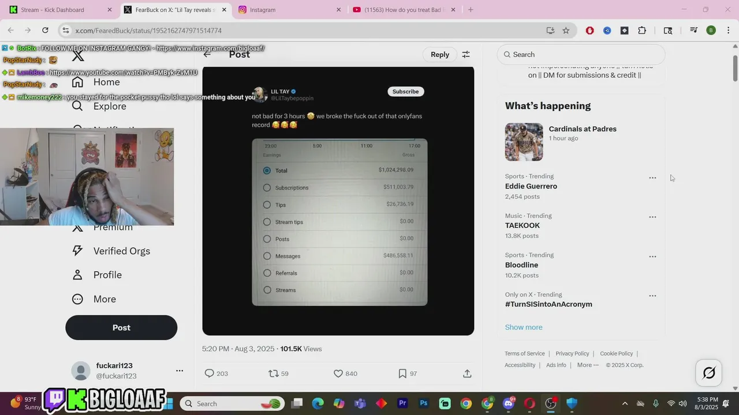739x415 pixels.
Task: Go back using the Post header arrow
Action: tap(207, 54)
